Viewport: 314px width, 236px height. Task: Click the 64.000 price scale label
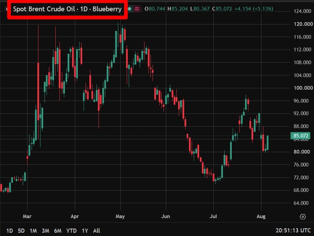[301, 203]
